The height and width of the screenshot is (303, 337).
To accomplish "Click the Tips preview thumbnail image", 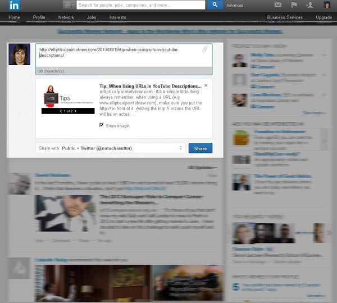I will pos(68,96).
